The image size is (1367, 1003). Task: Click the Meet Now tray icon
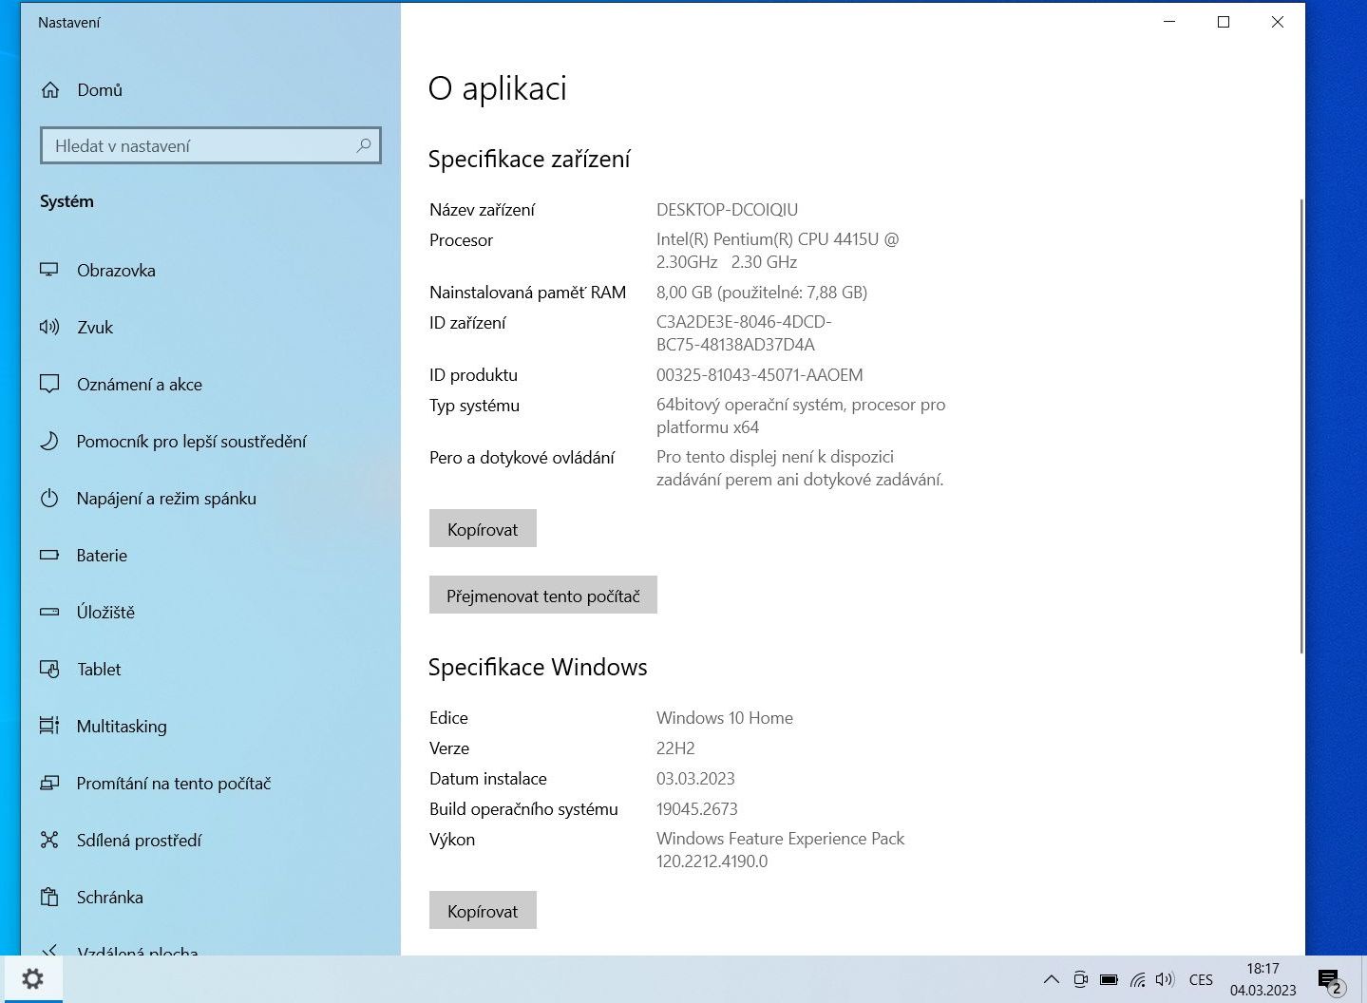pyautogui.click(x=1080, y=979)
